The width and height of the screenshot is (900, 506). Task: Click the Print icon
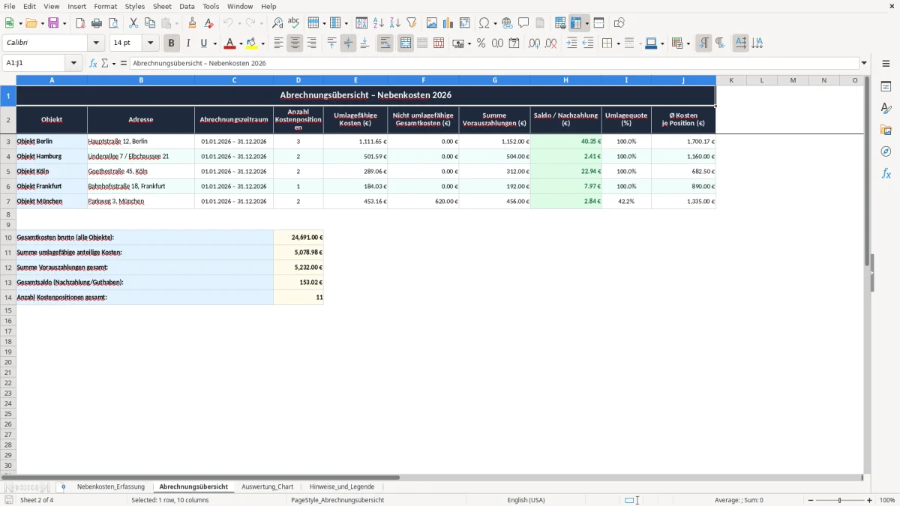97,23
